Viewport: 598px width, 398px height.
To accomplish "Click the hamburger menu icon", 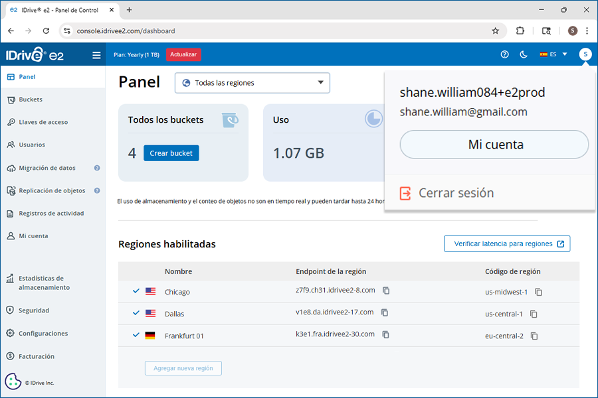I will (x=97, y=55).
